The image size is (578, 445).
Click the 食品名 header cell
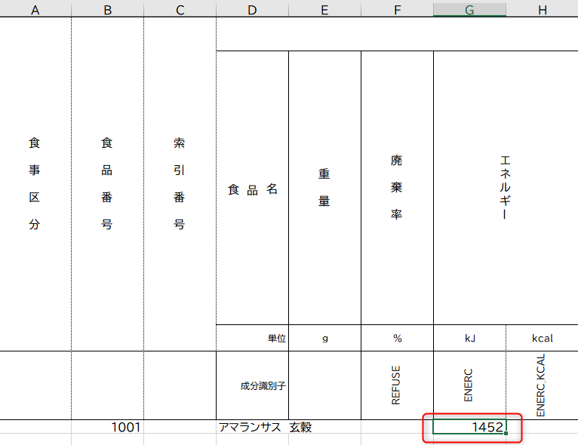click(x=252, y=188)
